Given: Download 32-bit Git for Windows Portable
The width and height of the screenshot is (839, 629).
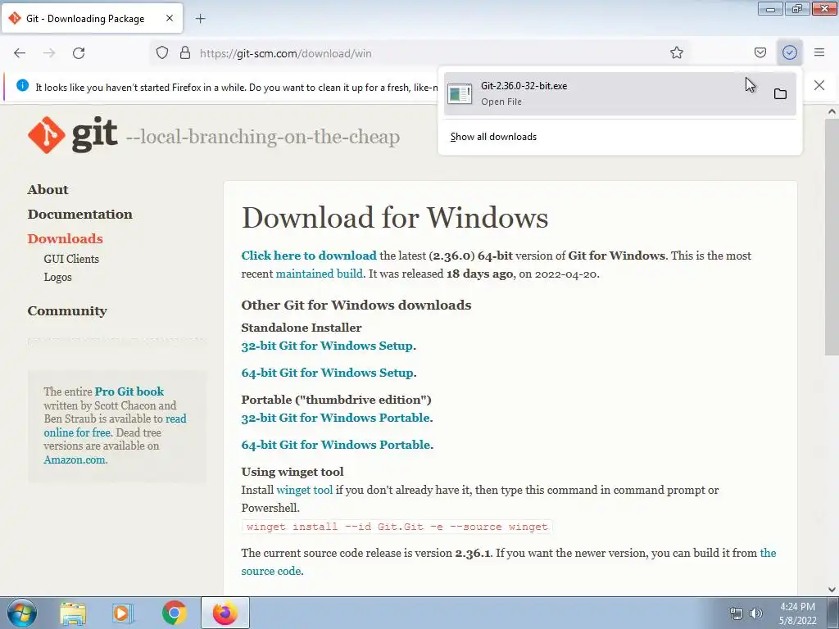Looking at the screenshot, I should (x=335, y=418).
